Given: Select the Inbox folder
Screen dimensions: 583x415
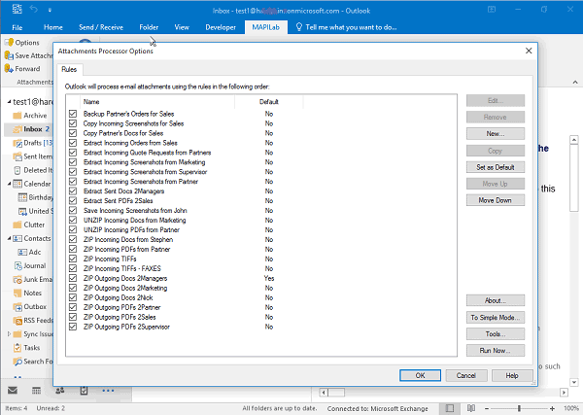Looking at the screenshot, I should pyautogui.click(x=28, y=129).
